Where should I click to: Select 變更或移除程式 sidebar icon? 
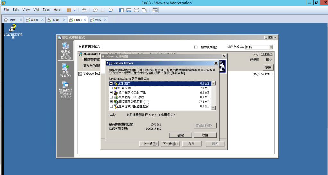[x=65, y=51]
